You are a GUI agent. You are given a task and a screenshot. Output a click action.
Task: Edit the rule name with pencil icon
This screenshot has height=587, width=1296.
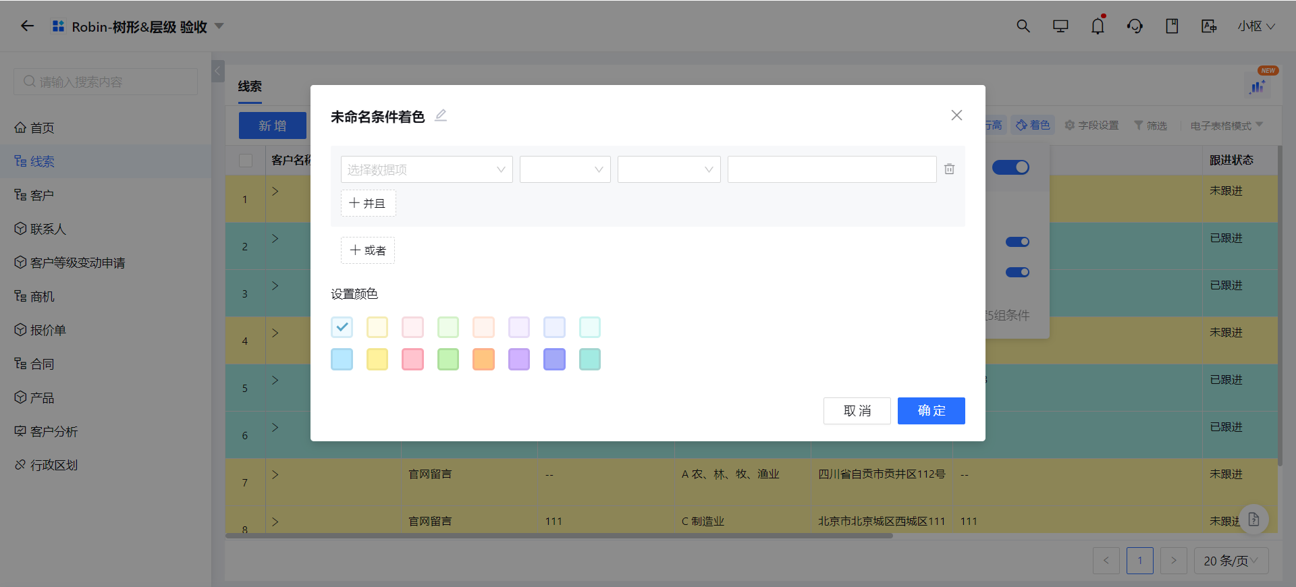(441, 115)
